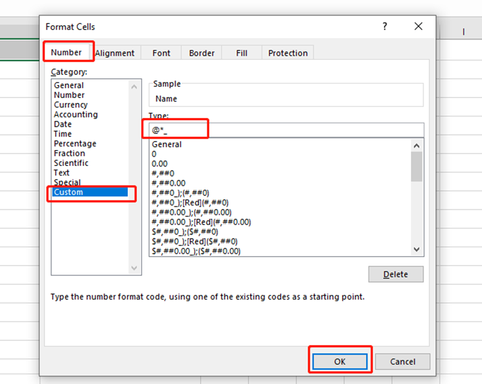Open the Protection tab
482x384 pixels.
point(288,53)
